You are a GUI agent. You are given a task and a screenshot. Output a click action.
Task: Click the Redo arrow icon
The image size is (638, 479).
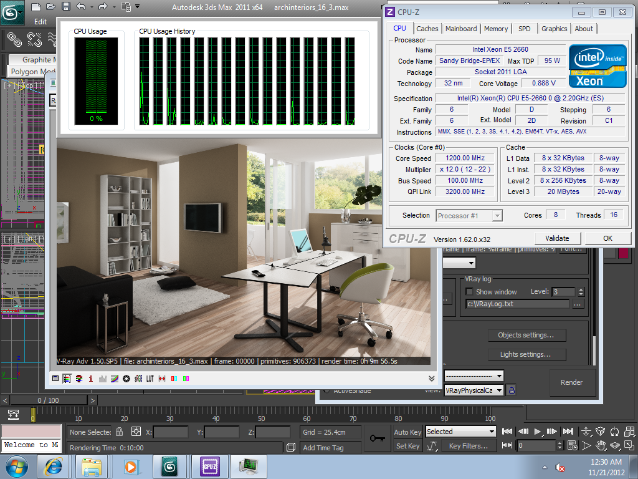103,7
